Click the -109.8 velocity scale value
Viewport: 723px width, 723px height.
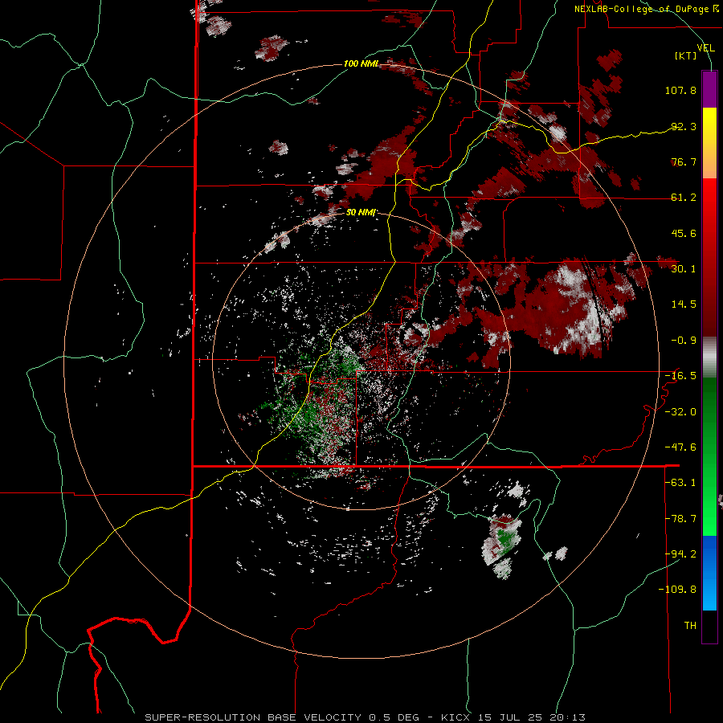tap(678, 590)
